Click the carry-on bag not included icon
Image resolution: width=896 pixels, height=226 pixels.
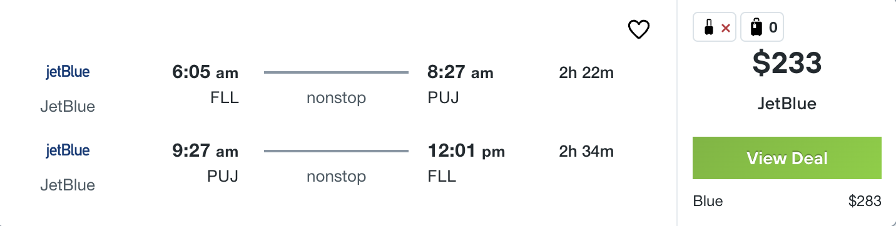pos(715,27)
